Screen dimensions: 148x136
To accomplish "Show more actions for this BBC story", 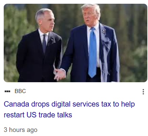I will point(143,92).
